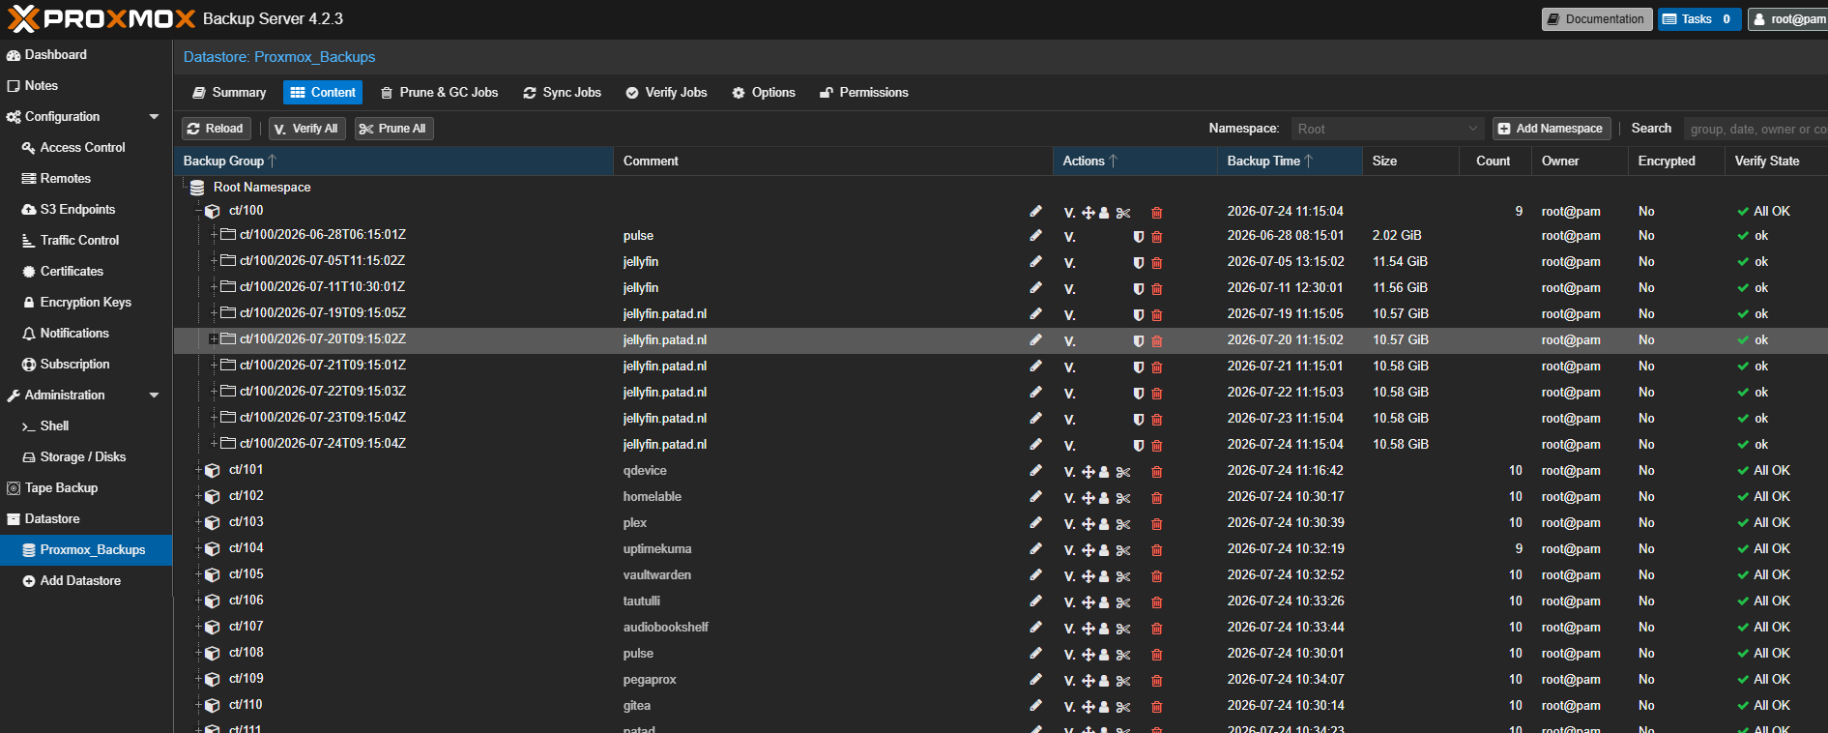1828x733 pixels.
Task: Toggle protection shield on snapshot 2026-07-21T09:15:01Z
Action: pyautogui.click(x=1138, y=367)
